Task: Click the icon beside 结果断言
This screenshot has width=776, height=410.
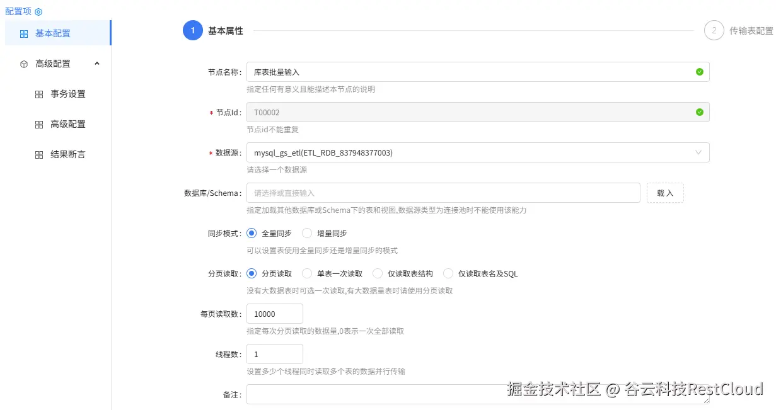Action: pos(38,154)
